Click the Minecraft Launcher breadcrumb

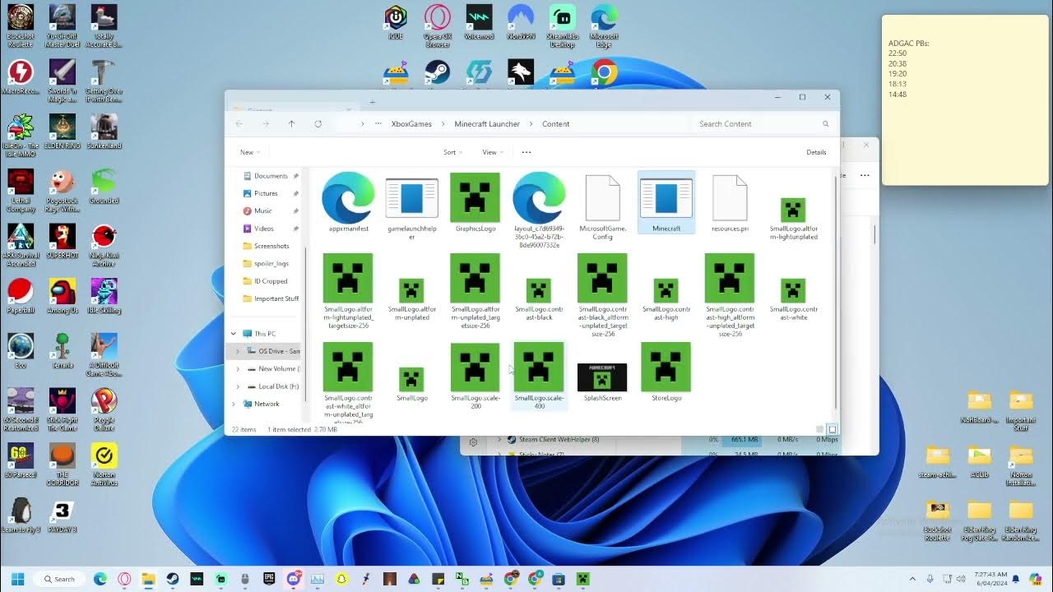(487, 124)
